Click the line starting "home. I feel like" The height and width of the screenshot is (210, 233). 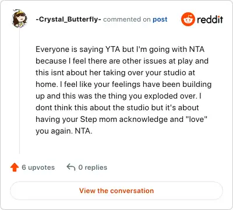123,85
